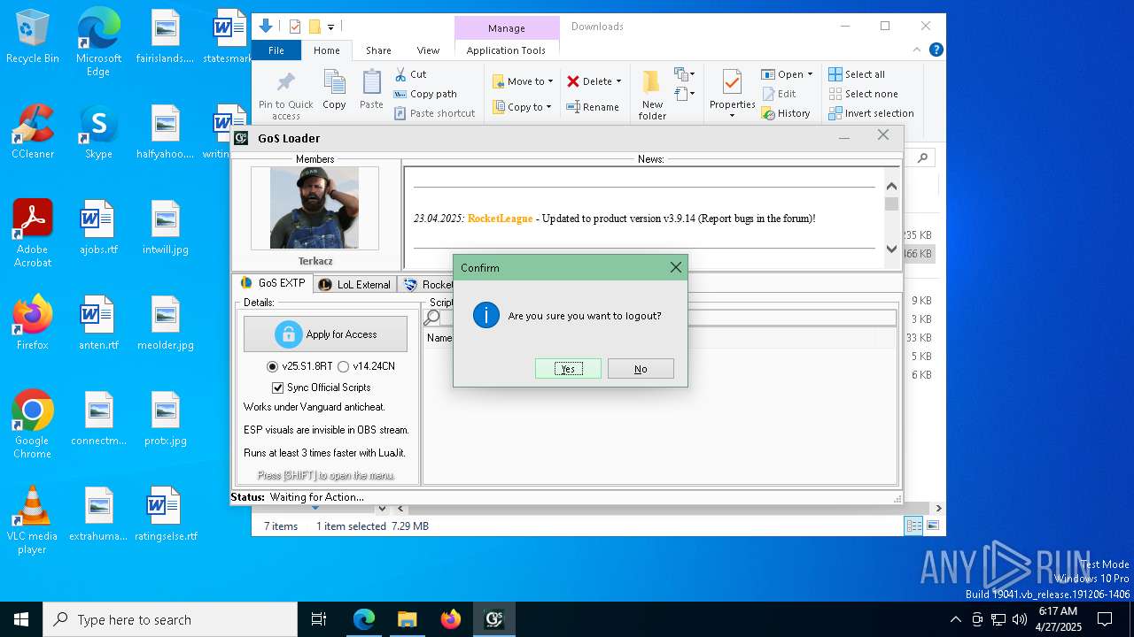
Task: Click quick access Properties checkmark icon
Action: click(295, 27)
